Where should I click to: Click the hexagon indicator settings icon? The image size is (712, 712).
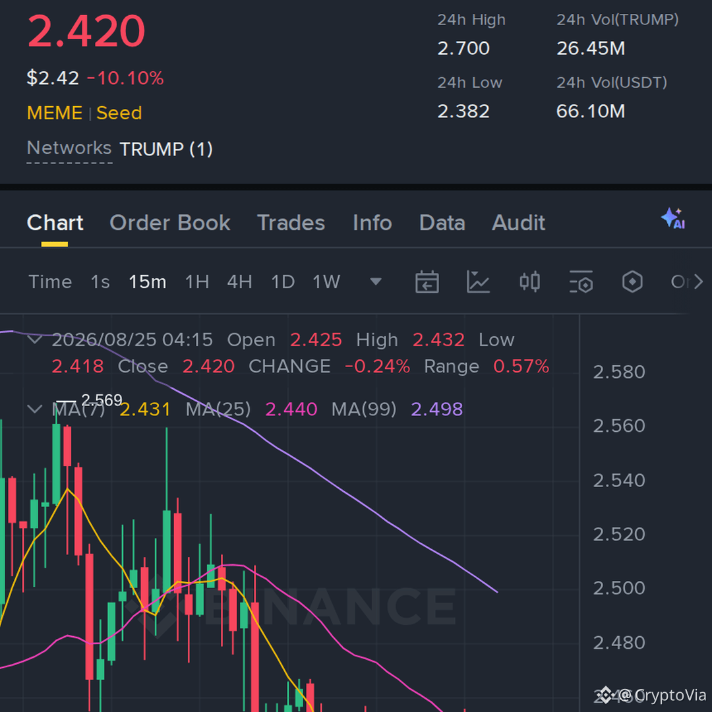tap(632, 282)
